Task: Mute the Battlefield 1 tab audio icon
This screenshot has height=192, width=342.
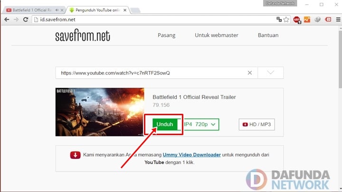Action: 57,9
